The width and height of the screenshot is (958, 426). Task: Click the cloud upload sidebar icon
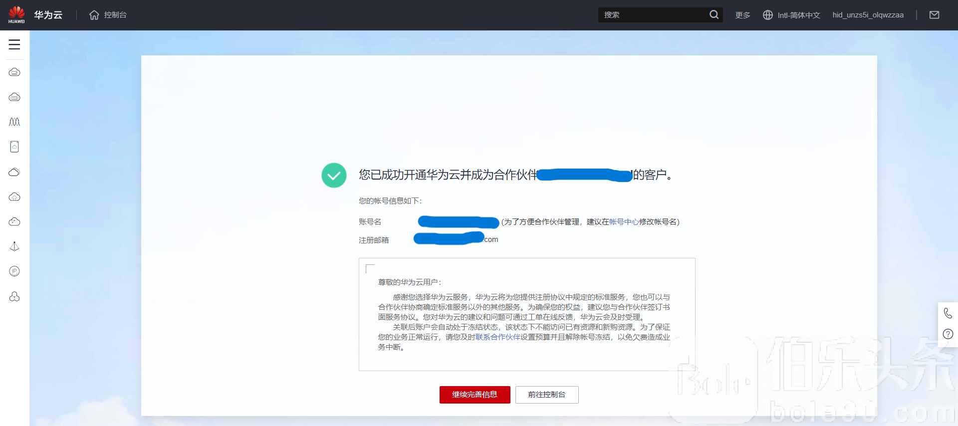click(14, 197)
